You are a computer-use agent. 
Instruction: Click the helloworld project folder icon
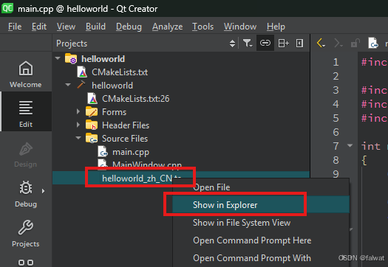tap(71, 58)
